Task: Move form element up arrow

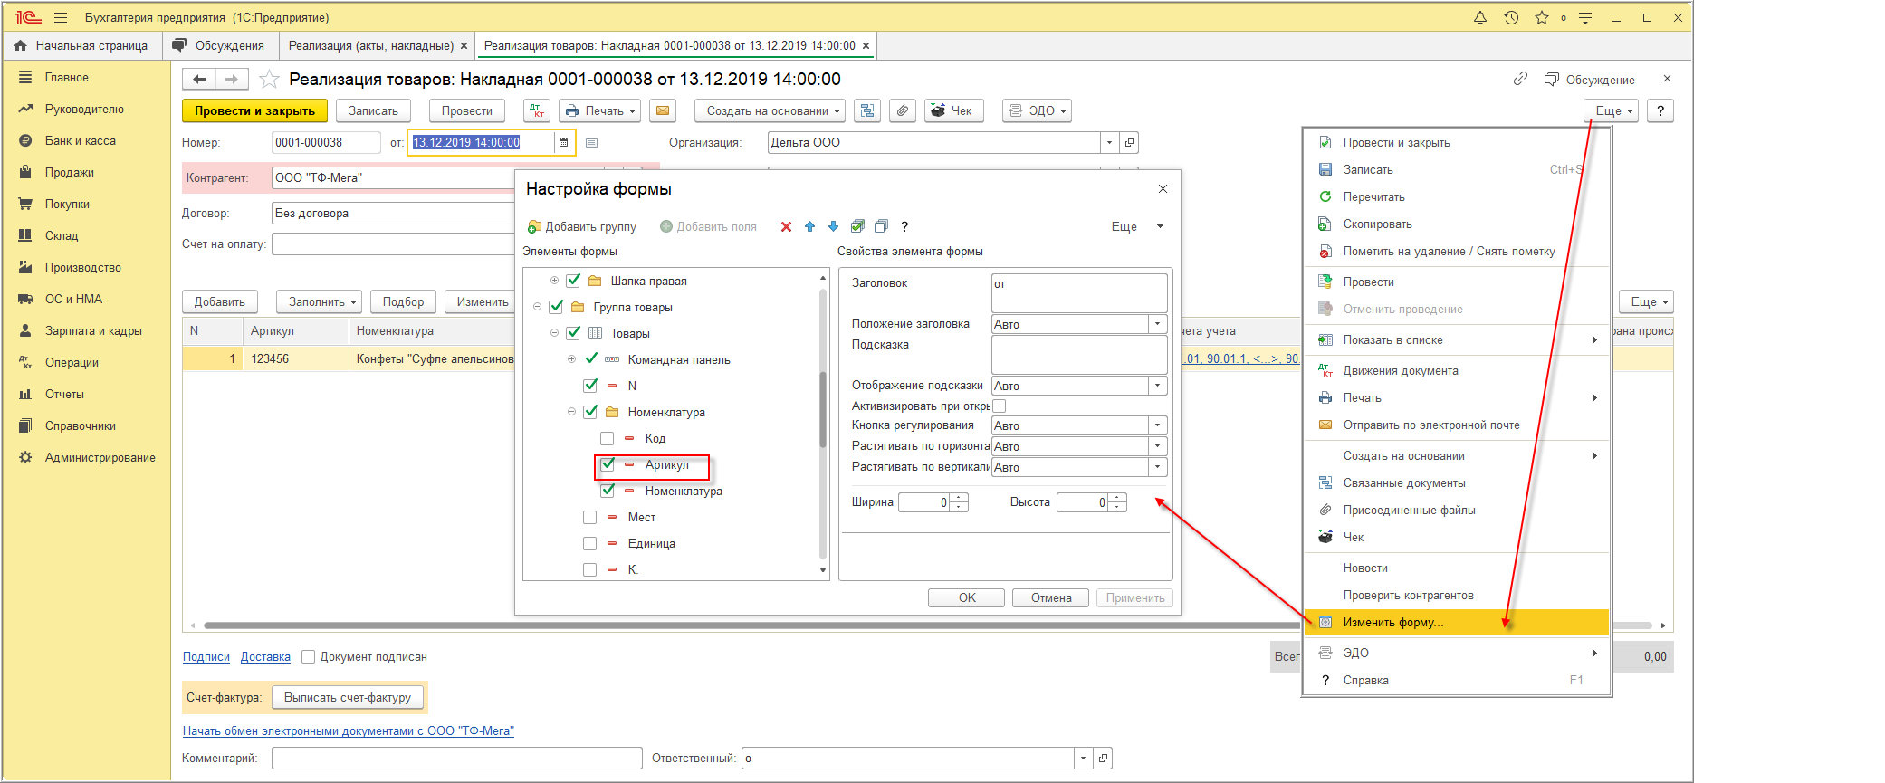Action: click(809, 226)
